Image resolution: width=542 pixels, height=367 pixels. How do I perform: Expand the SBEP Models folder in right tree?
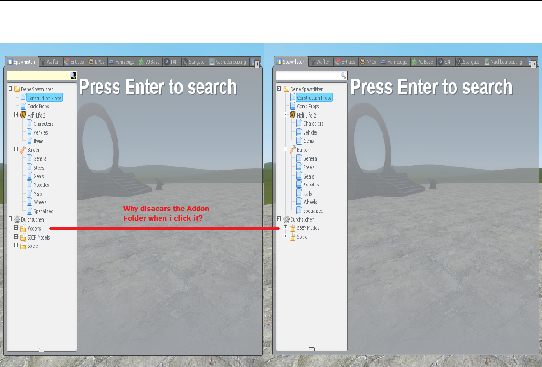pyautogui.click(x=286, y=228)
